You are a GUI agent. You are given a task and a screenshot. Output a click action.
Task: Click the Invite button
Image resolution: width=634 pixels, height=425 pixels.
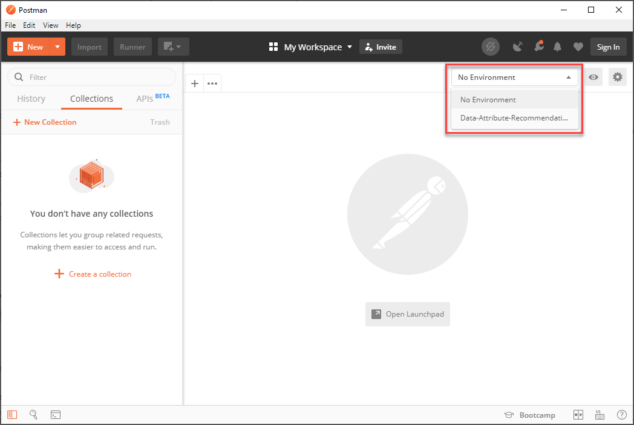[x=381, y=47]
